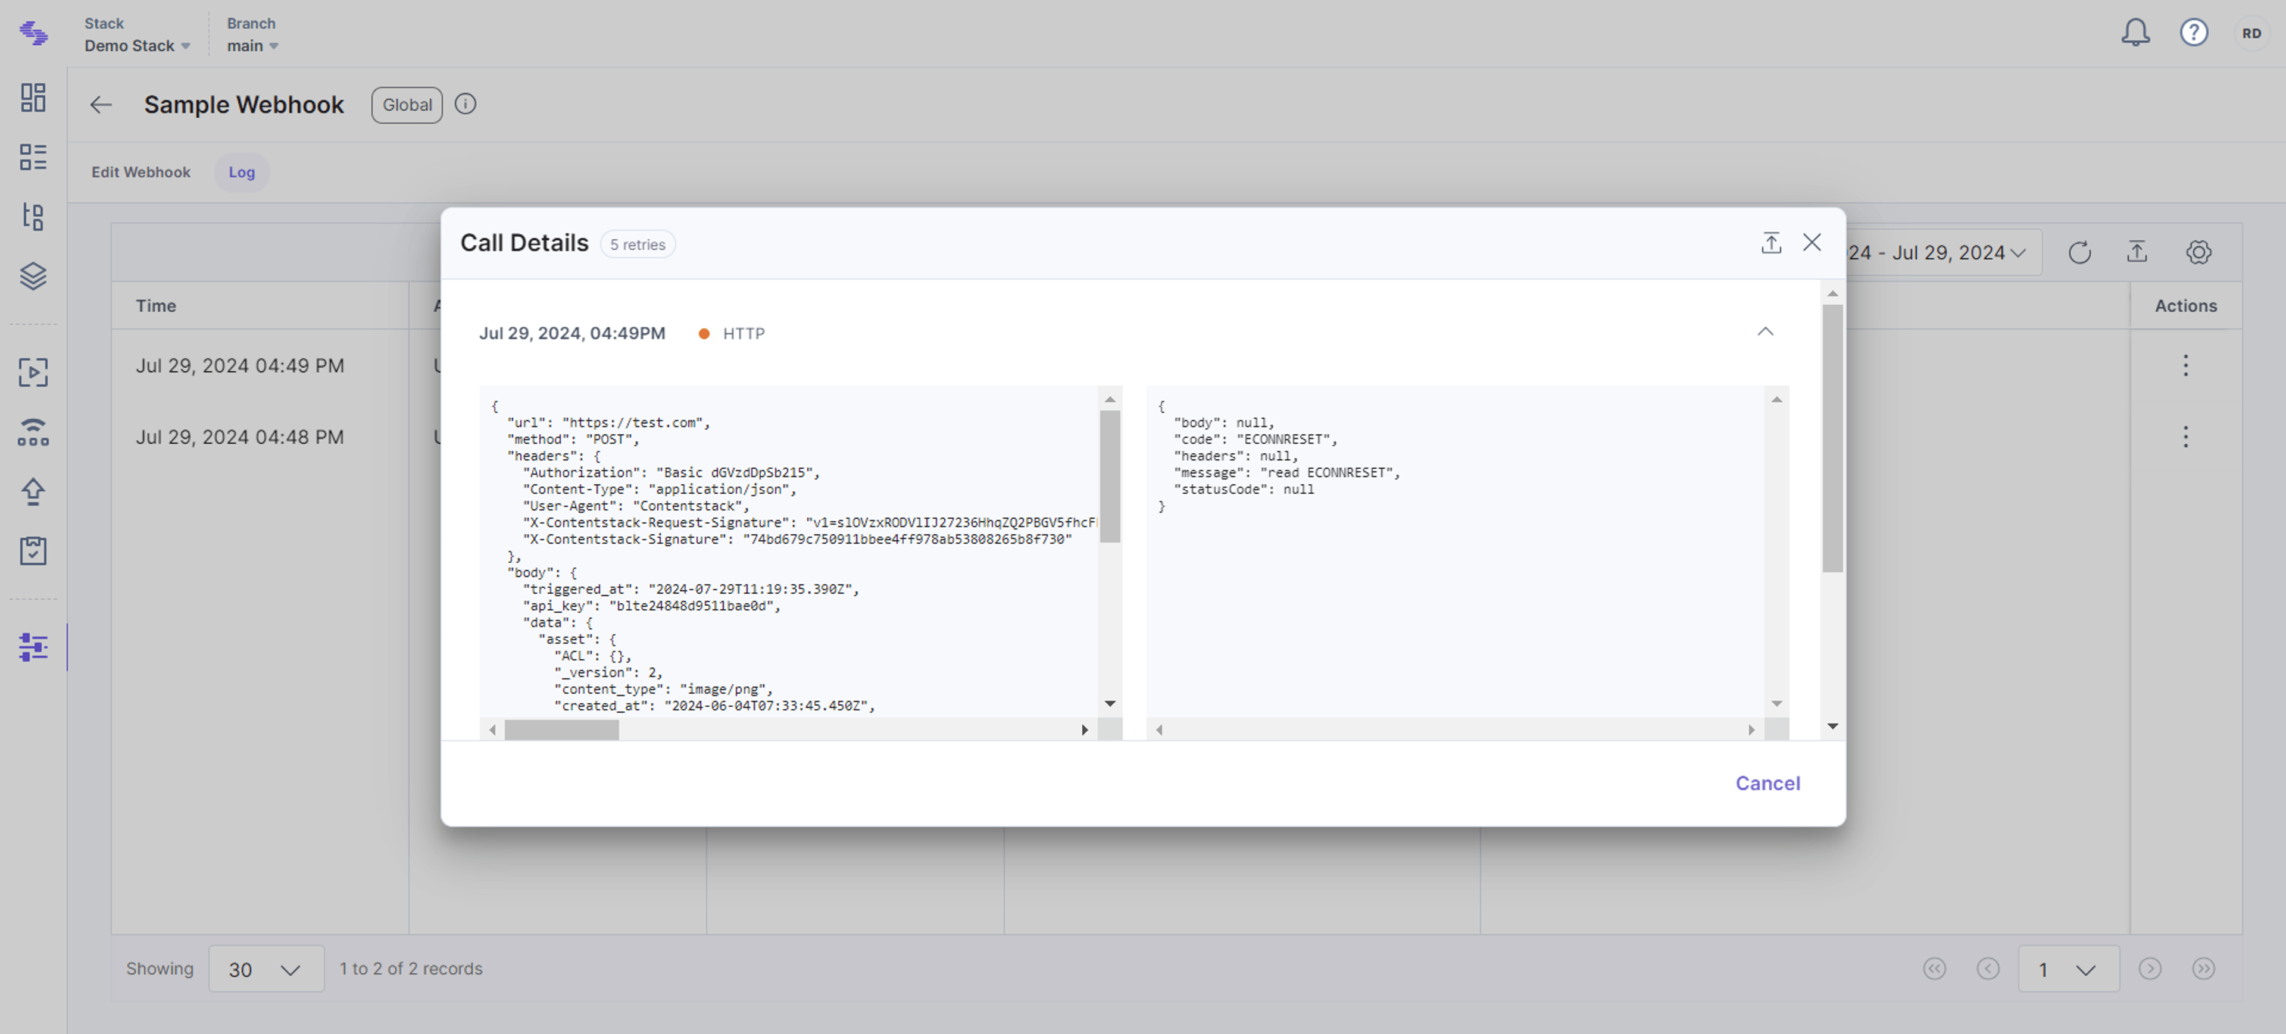Go to last page of records
The width and height of the screenshot is (2286, 1034).
tap(2203, 969)
